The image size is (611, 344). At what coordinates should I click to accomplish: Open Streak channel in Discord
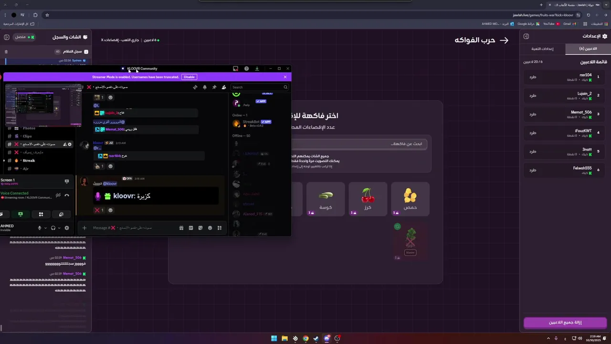[29, 161]
